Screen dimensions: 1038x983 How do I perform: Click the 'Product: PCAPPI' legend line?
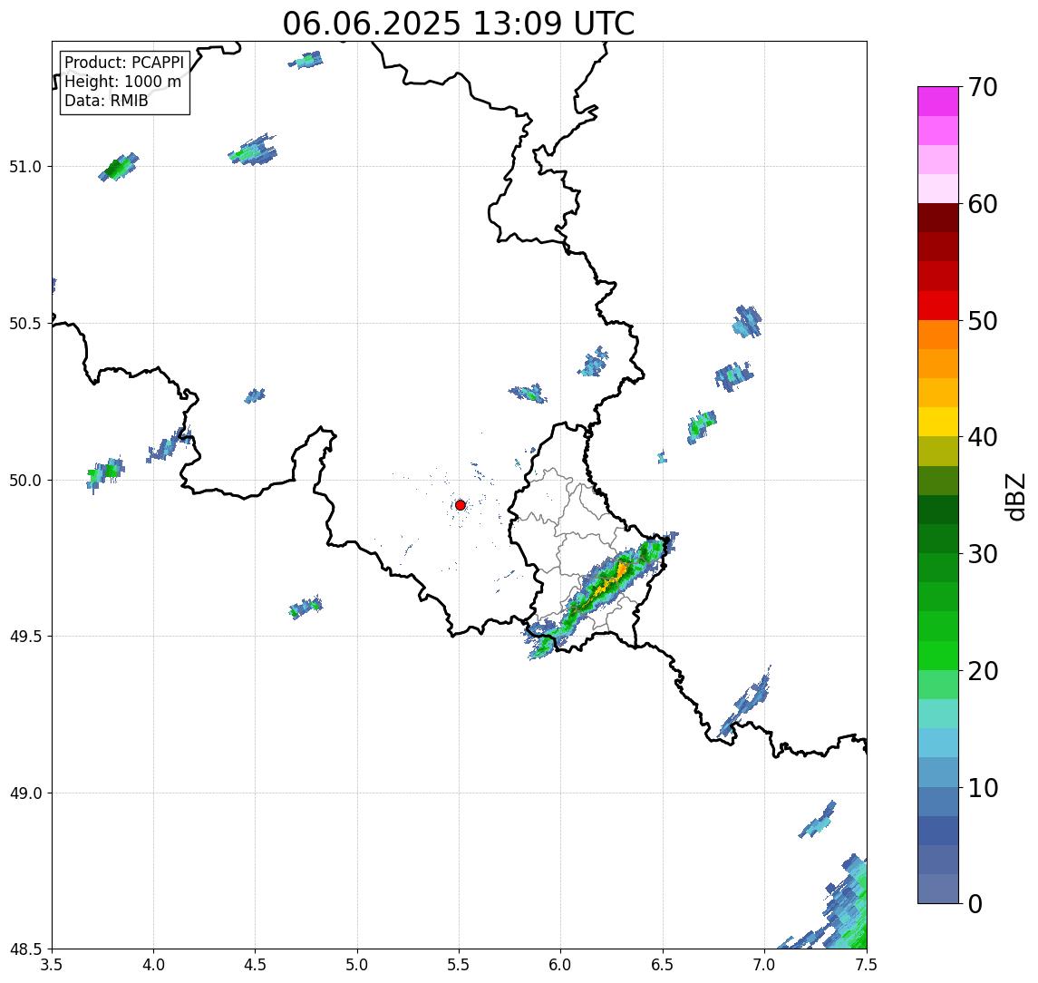point(124,63)
